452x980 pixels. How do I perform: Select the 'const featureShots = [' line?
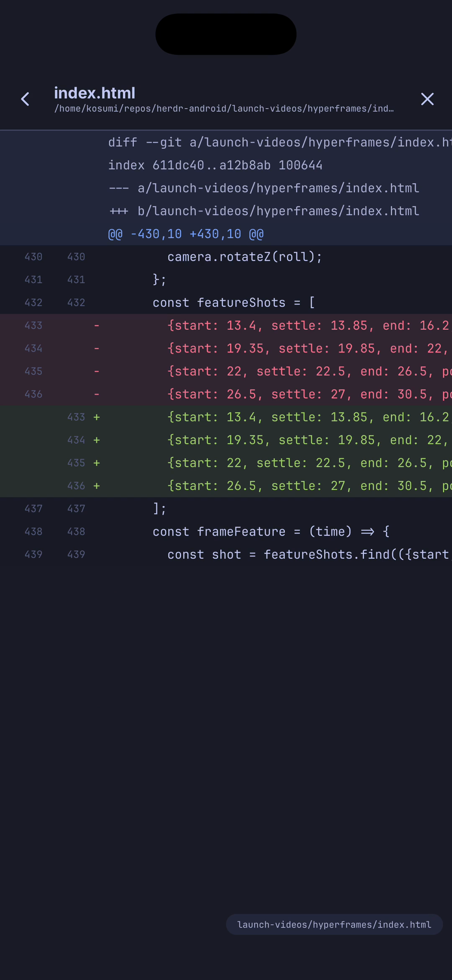[x=226, y=303]
